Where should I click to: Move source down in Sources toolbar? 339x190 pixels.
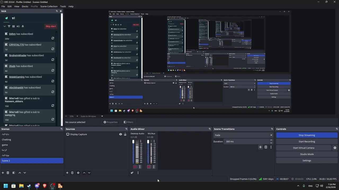(89, 173)
